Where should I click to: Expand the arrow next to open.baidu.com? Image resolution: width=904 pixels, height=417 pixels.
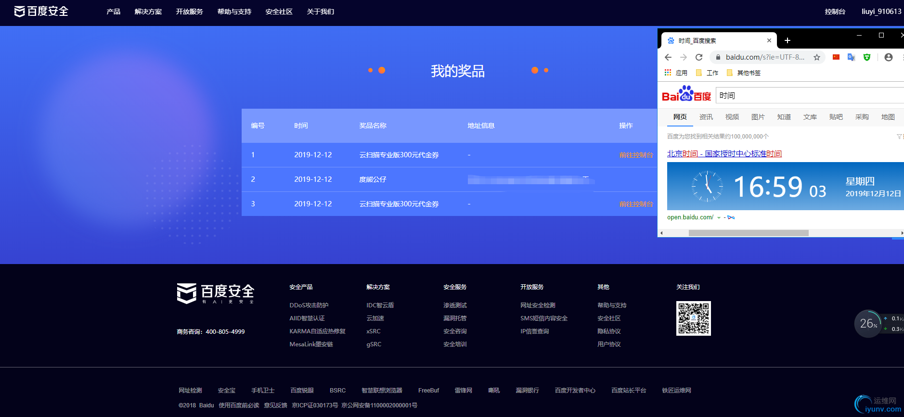(x=719, y=218)
